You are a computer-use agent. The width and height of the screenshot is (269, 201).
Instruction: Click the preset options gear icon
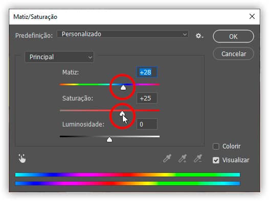[199, 36]
